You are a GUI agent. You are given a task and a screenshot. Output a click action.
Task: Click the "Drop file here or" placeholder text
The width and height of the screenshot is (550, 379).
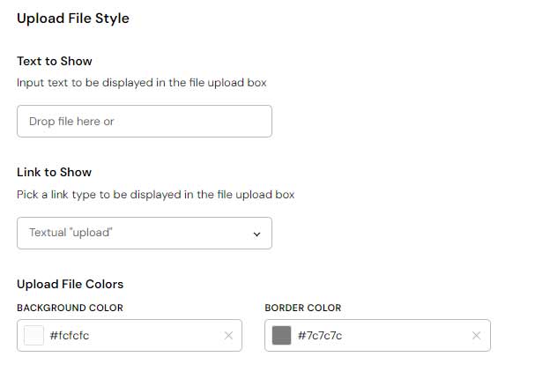pos(71,122)
